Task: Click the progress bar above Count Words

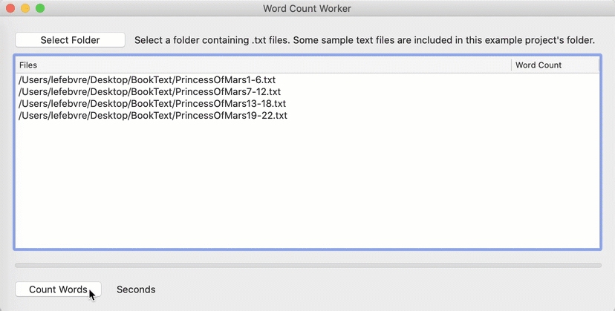Action: pyautogui.click(x=308, y=266)
